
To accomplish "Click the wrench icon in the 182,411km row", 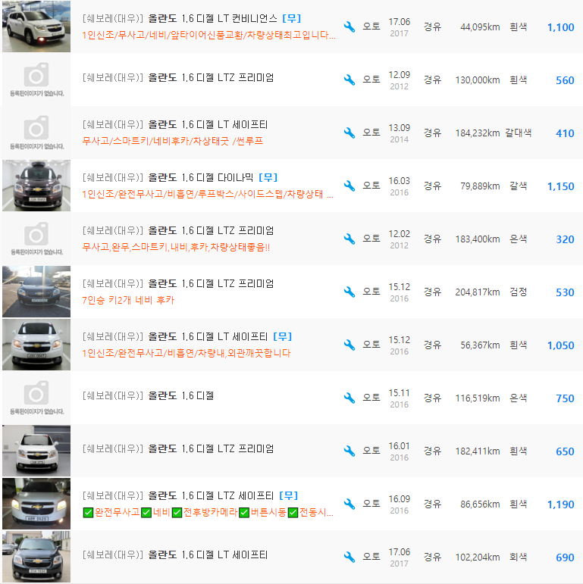I will (x=349, y=451).
